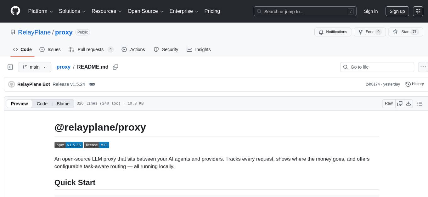Expand the Open Source menu
This screenshot has width=428, height=197.
point(145,11)
